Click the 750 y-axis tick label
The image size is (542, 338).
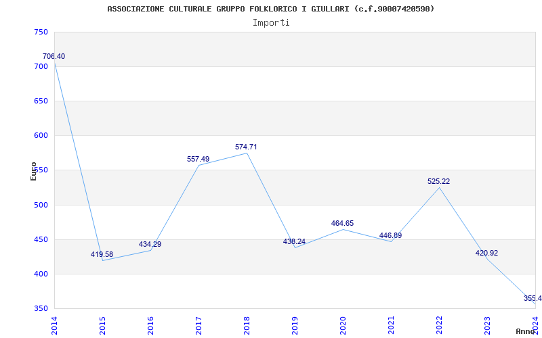coord(41,32)
